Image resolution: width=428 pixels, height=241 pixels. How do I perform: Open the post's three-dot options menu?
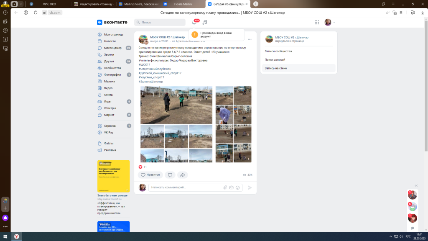pyautogui.click(x=250, y=39)
